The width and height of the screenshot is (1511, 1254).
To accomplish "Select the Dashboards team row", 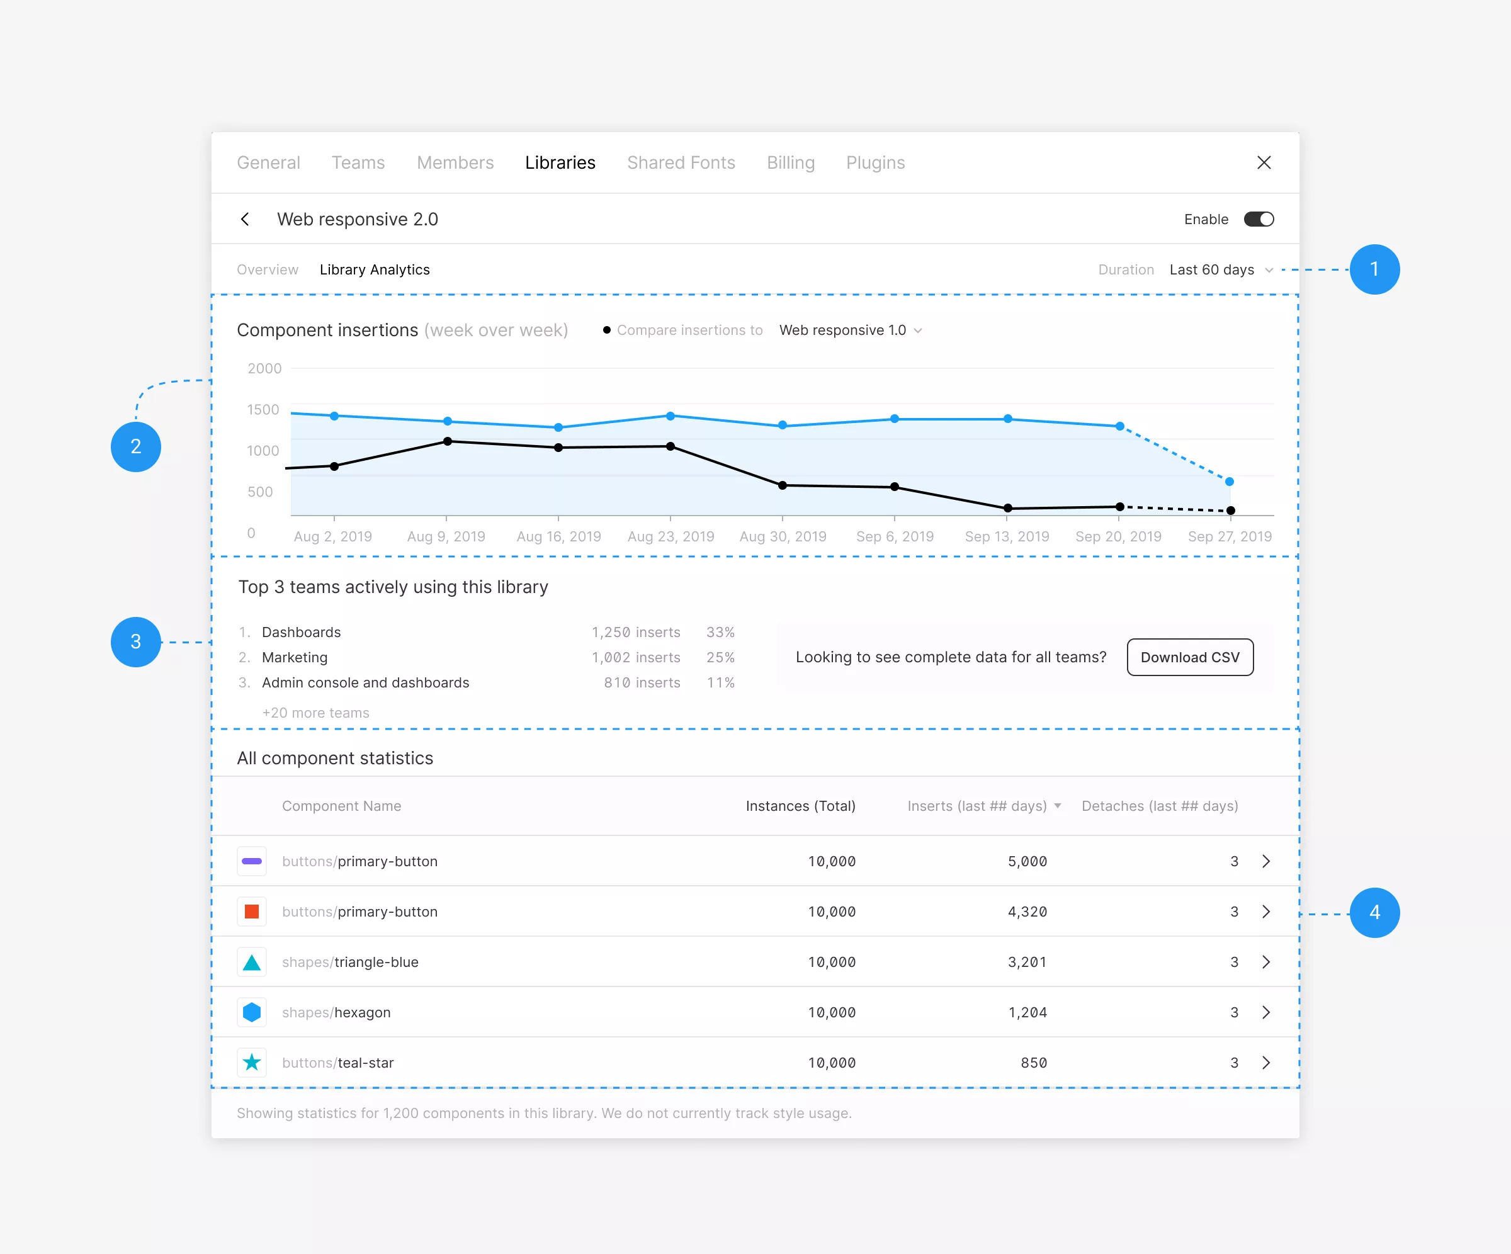I will point(487,633).
